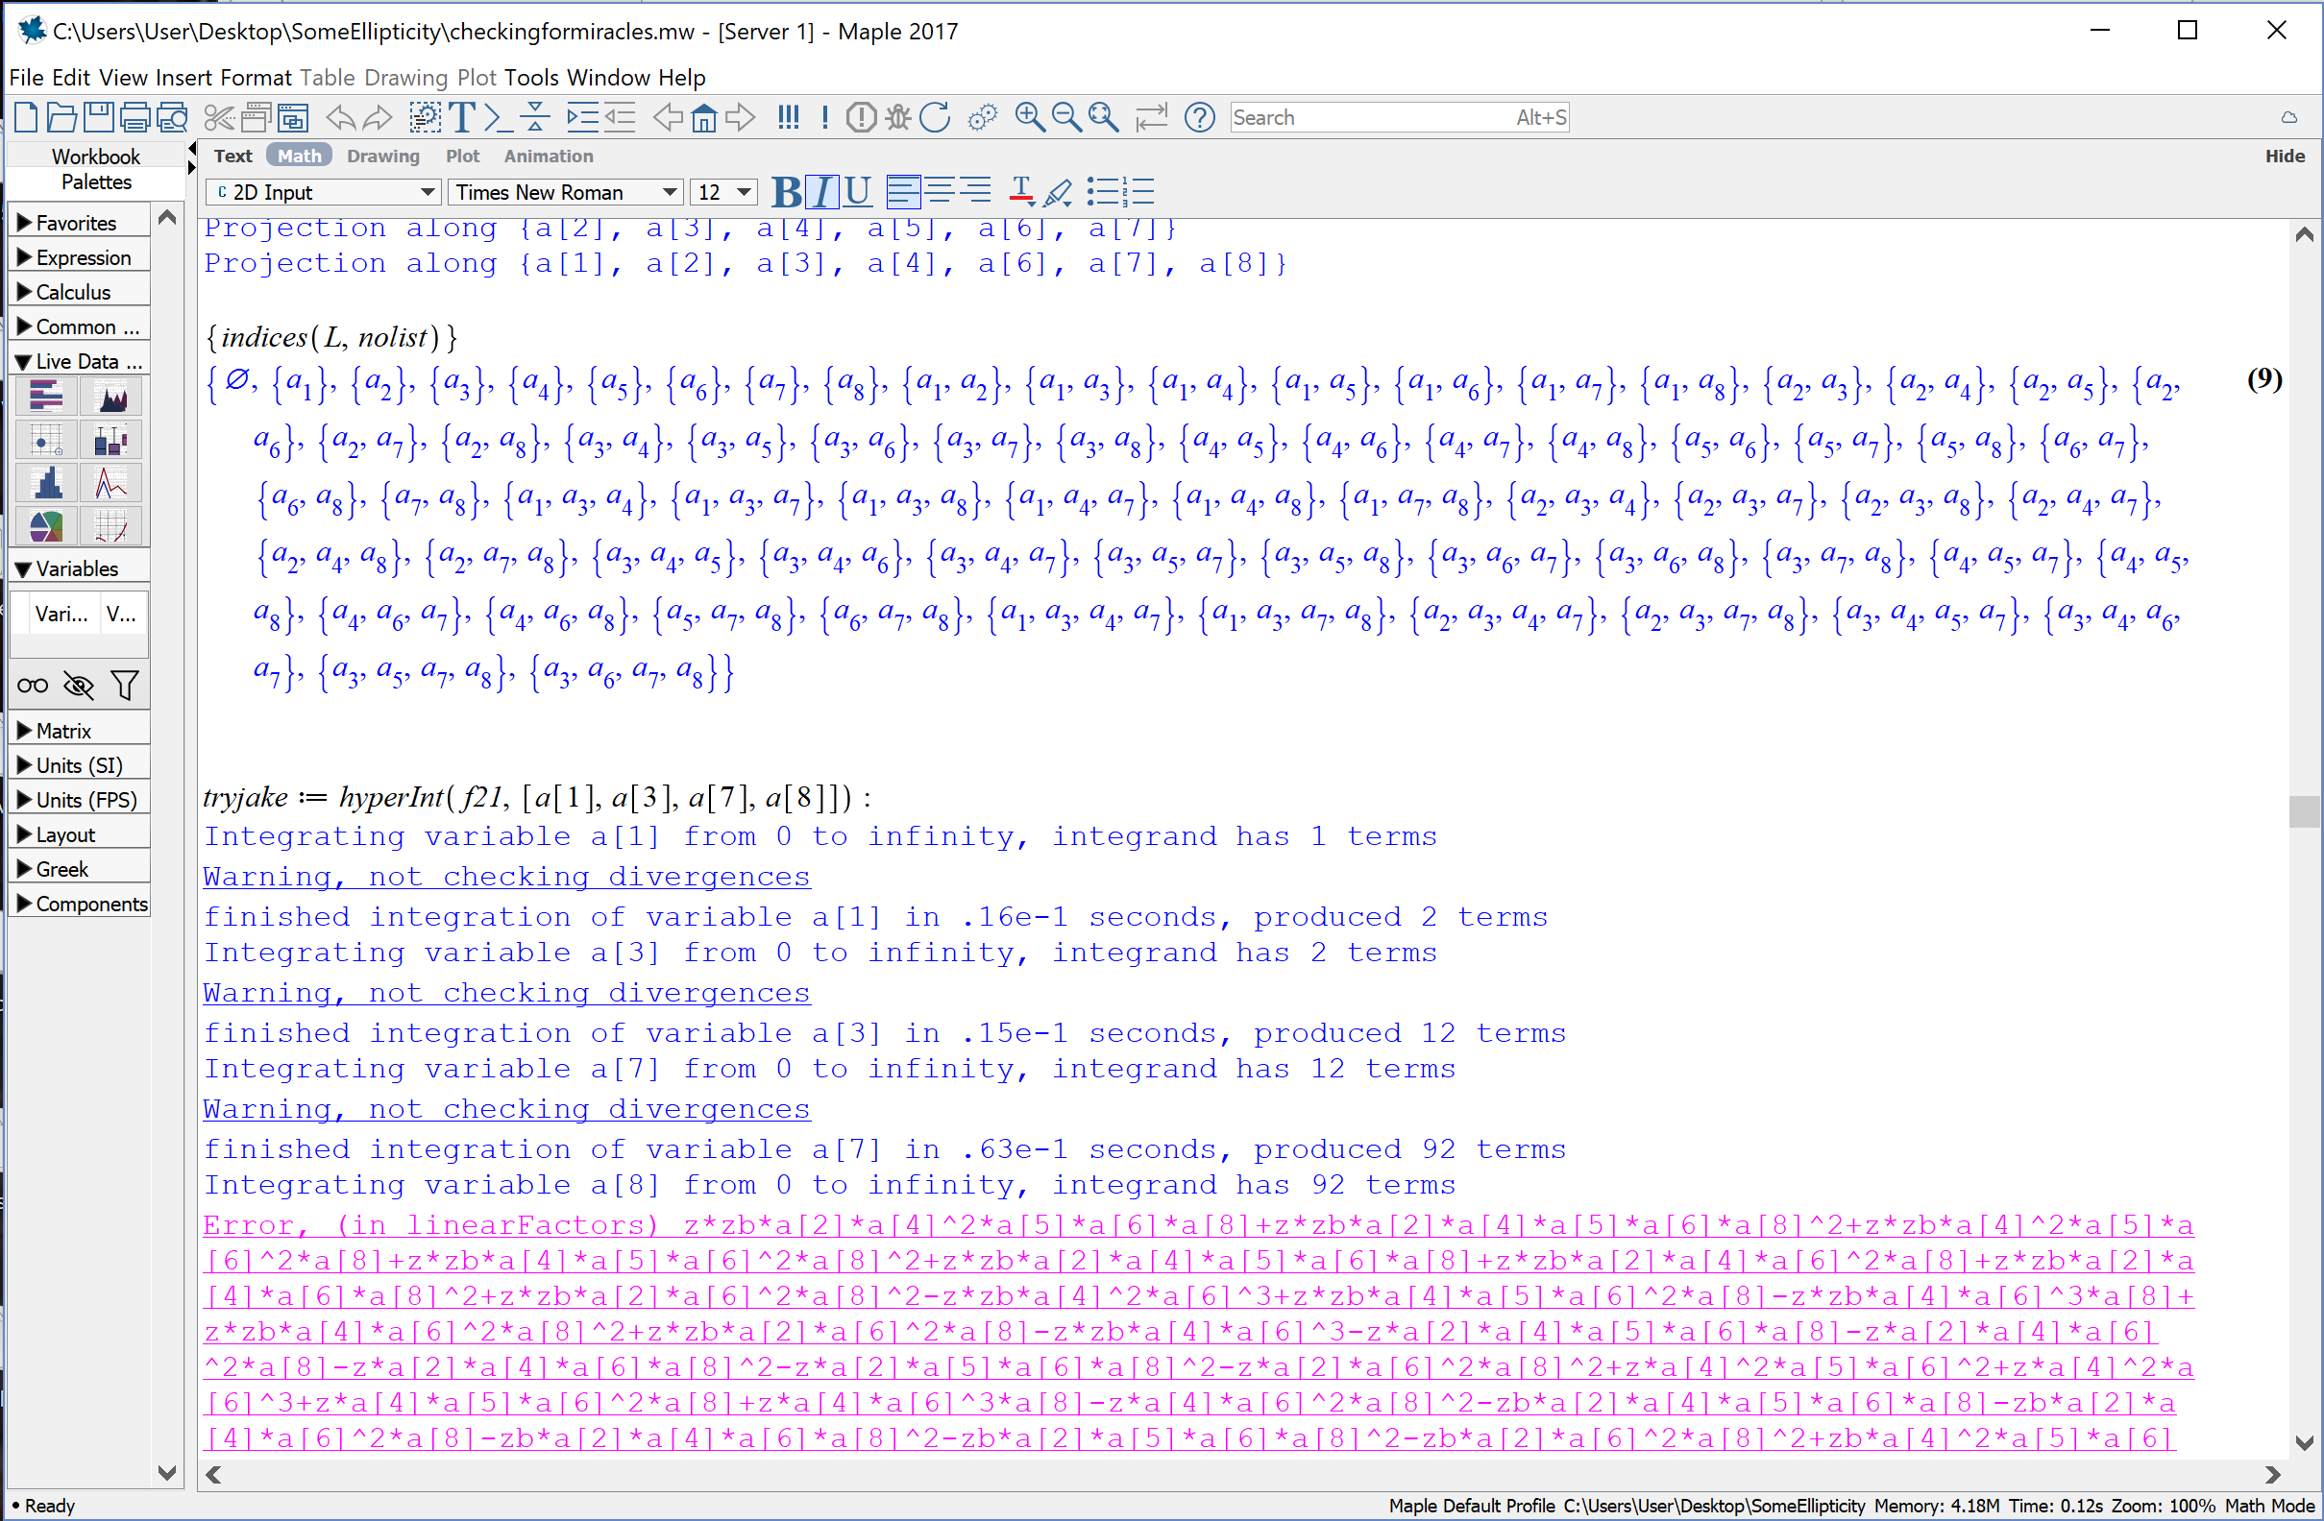Switch to the Text tab
Viewport: 2324px width, 1521px height.
[x=232, y=157]
